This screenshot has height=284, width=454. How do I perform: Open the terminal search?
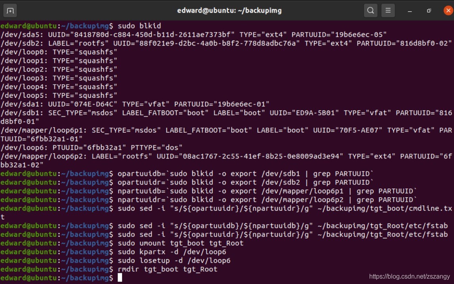click(x=370, y=11)
